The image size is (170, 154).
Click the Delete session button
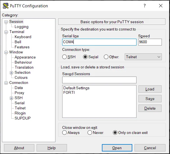pos(150,108)
